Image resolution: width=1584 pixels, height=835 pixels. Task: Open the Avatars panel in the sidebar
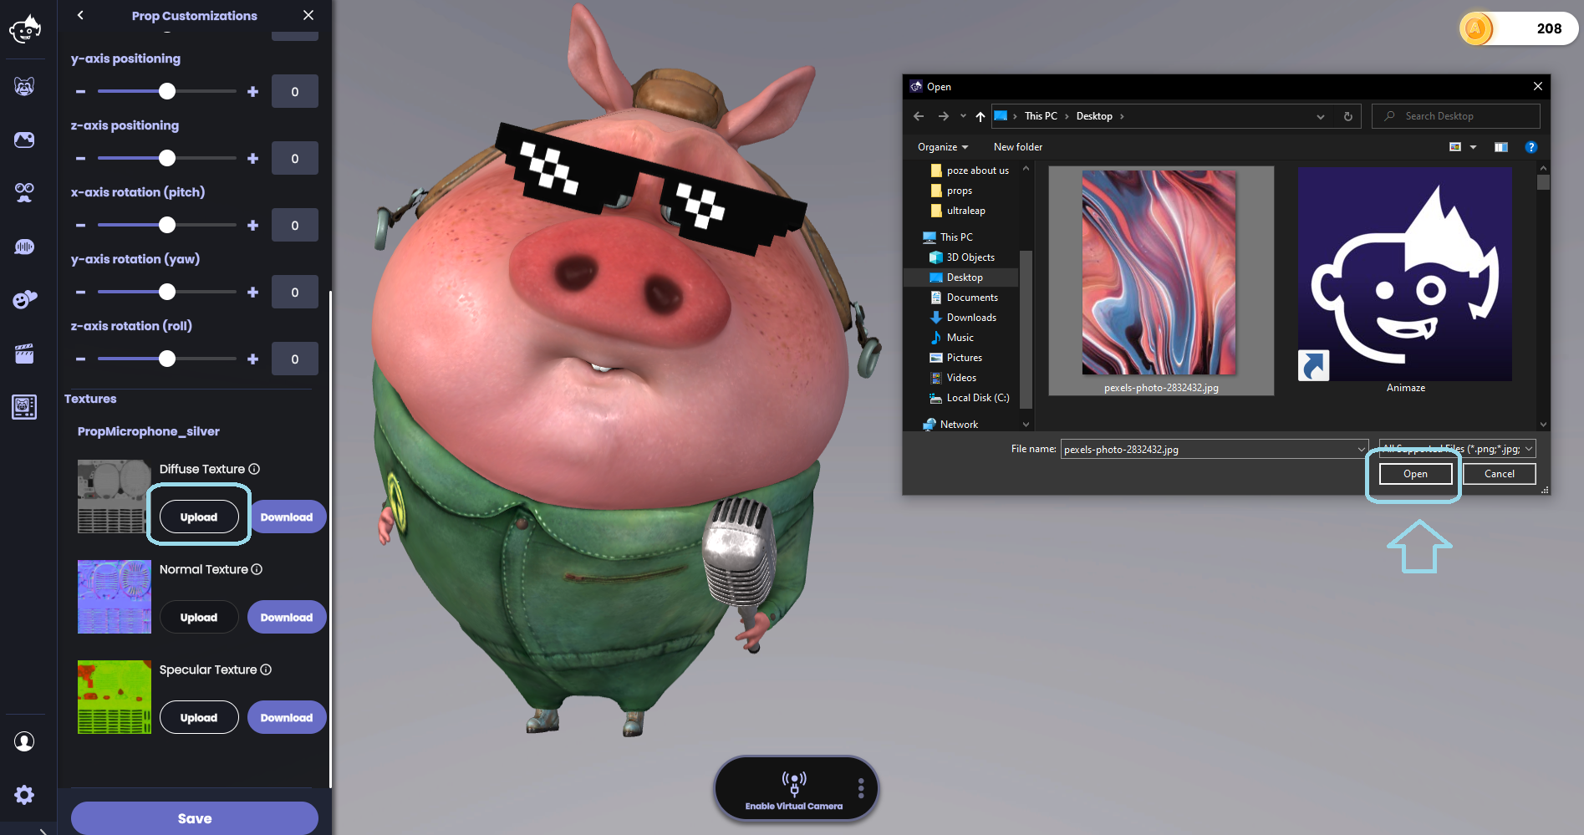pyautogui.click(x=25, y=86)
